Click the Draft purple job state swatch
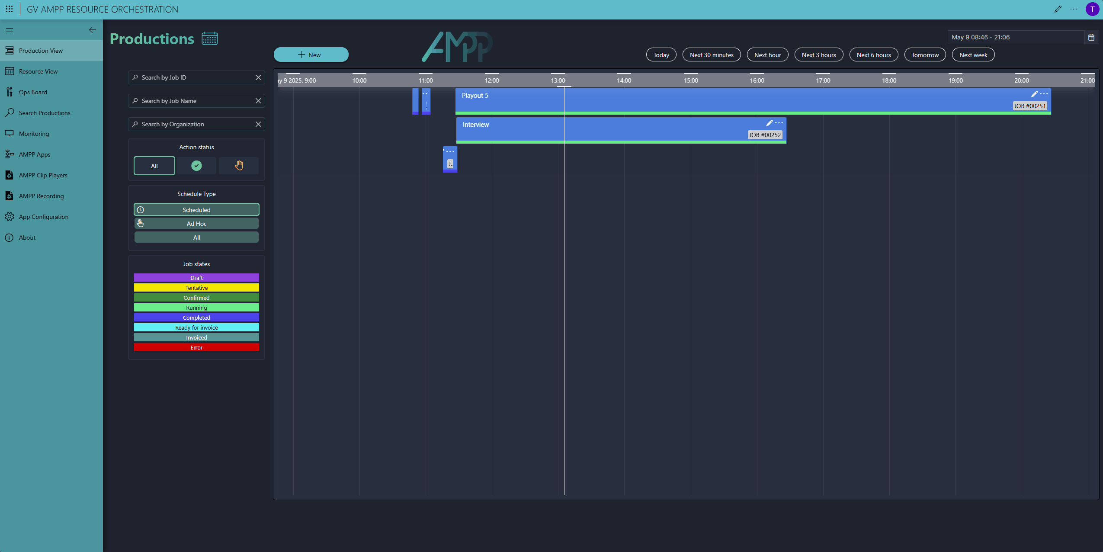 pos(196,278)
